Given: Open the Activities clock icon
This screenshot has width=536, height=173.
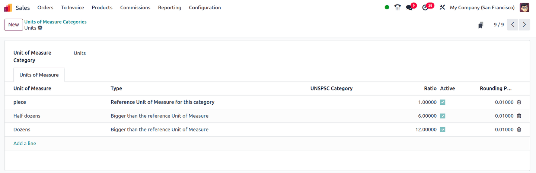Looking at the screenshot, I should click(425, 7).
